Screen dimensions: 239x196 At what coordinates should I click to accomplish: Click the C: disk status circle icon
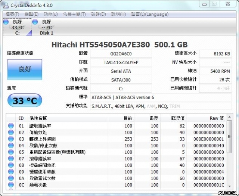click(6, 22)
